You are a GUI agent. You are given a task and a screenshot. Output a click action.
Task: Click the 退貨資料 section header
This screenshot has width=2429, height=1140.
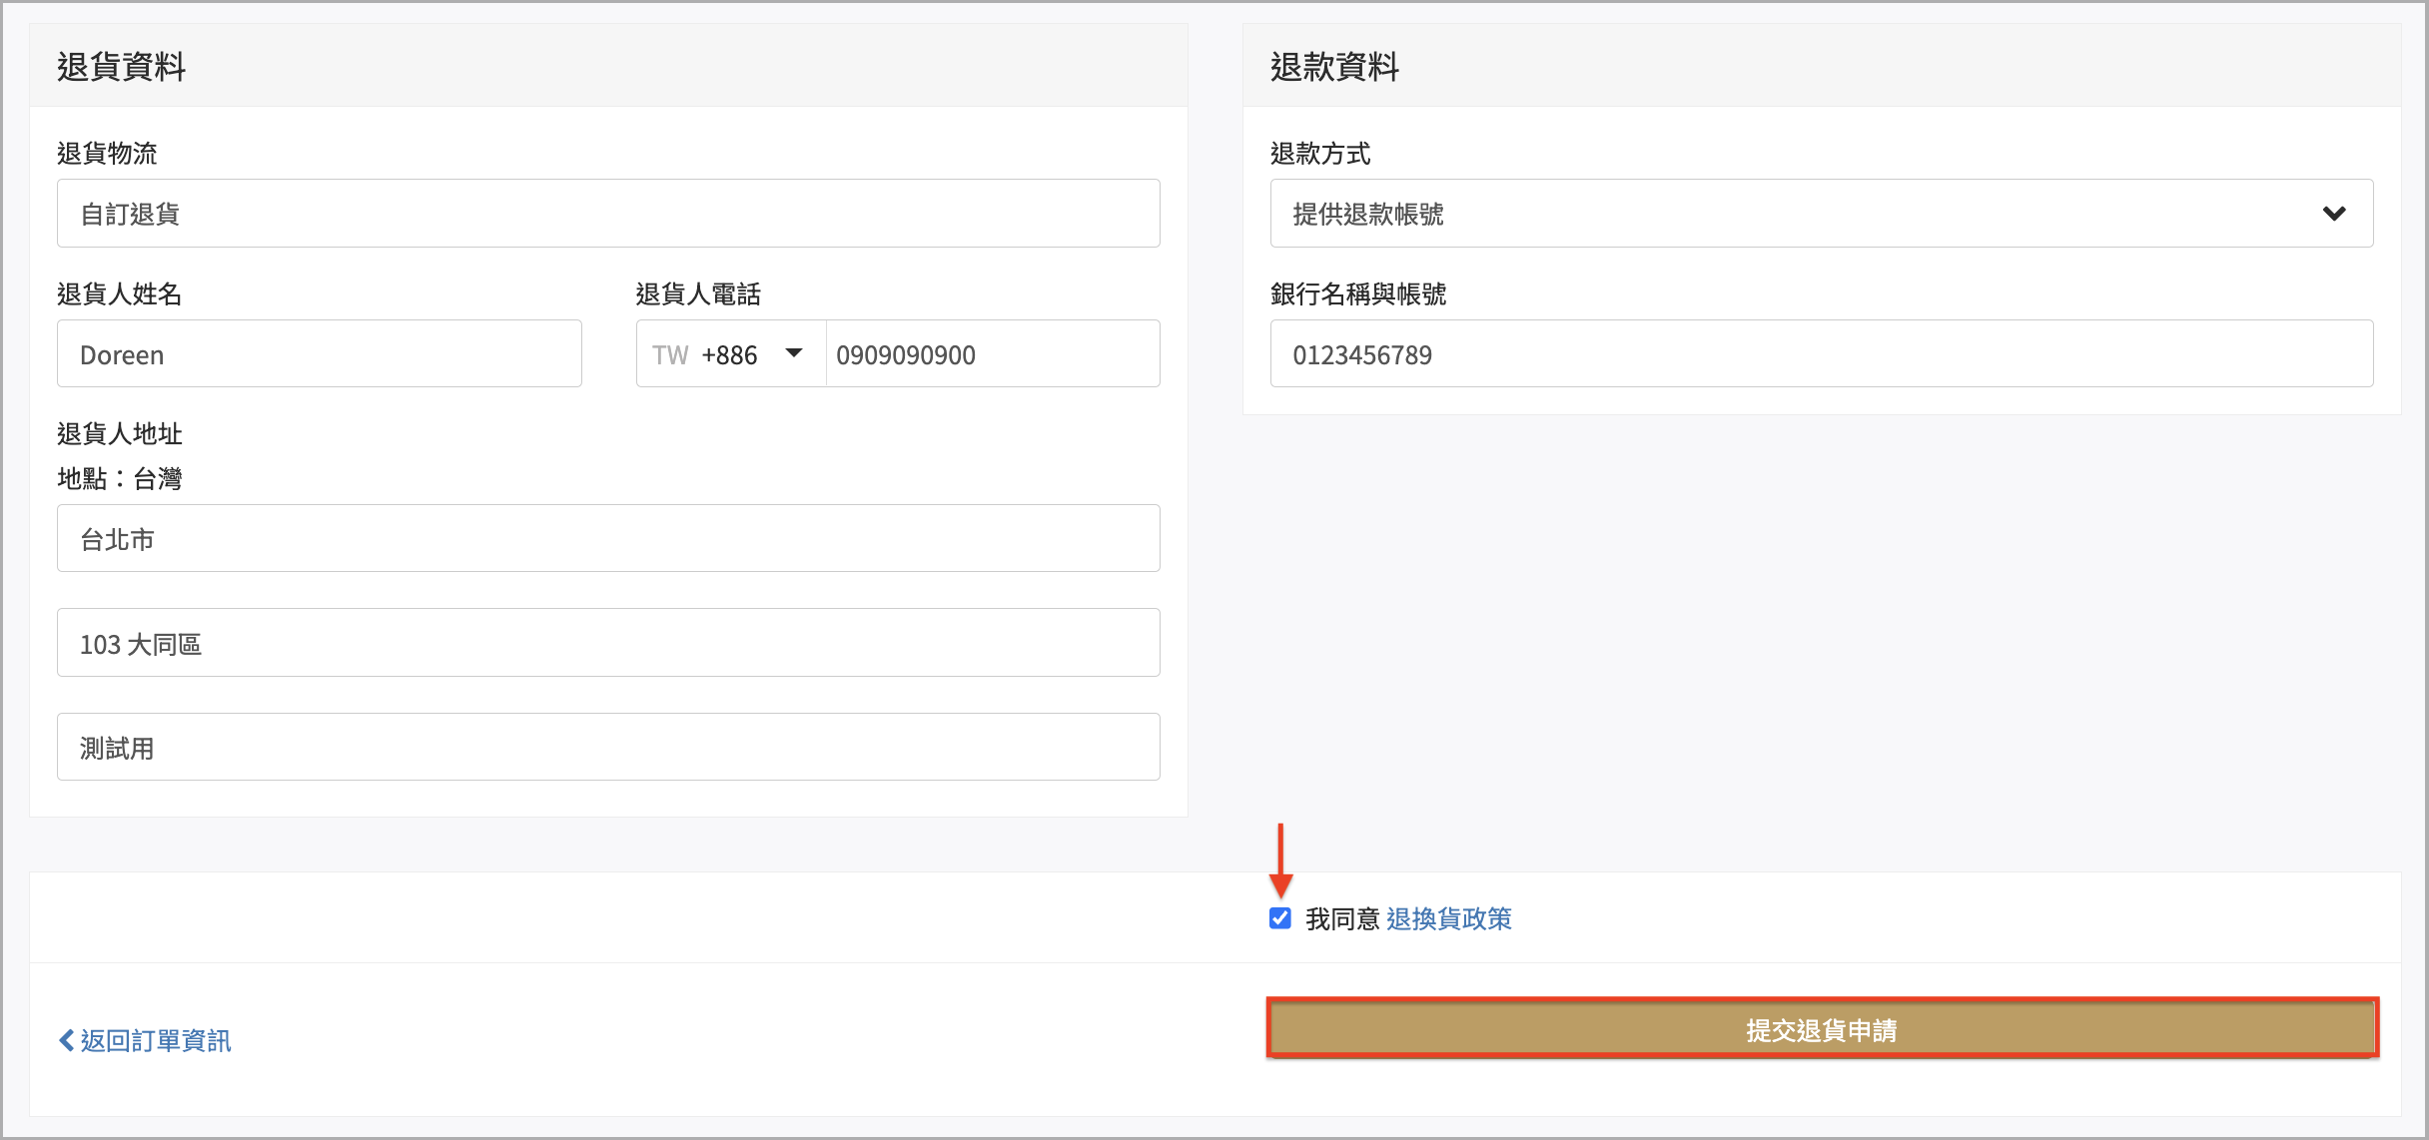click(121, 67)
